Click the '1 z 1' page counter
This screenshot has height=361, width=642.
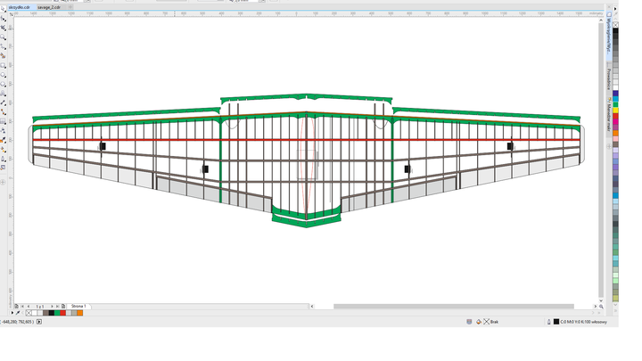click(x=40, y=307)
